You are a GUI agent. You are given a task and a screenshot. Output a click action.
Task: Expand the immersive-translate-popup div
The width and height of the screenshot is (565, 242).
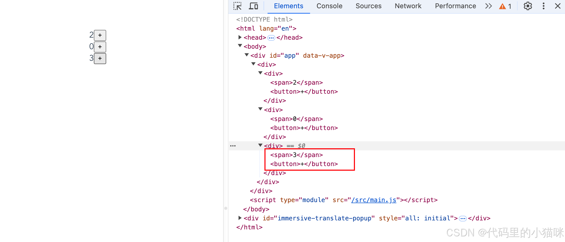click(239, 218)
